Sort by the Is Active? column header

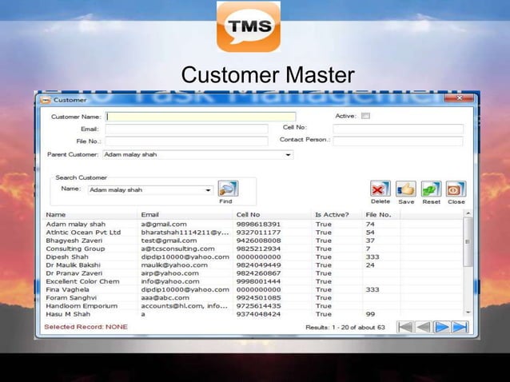click(x=337, y=215)
